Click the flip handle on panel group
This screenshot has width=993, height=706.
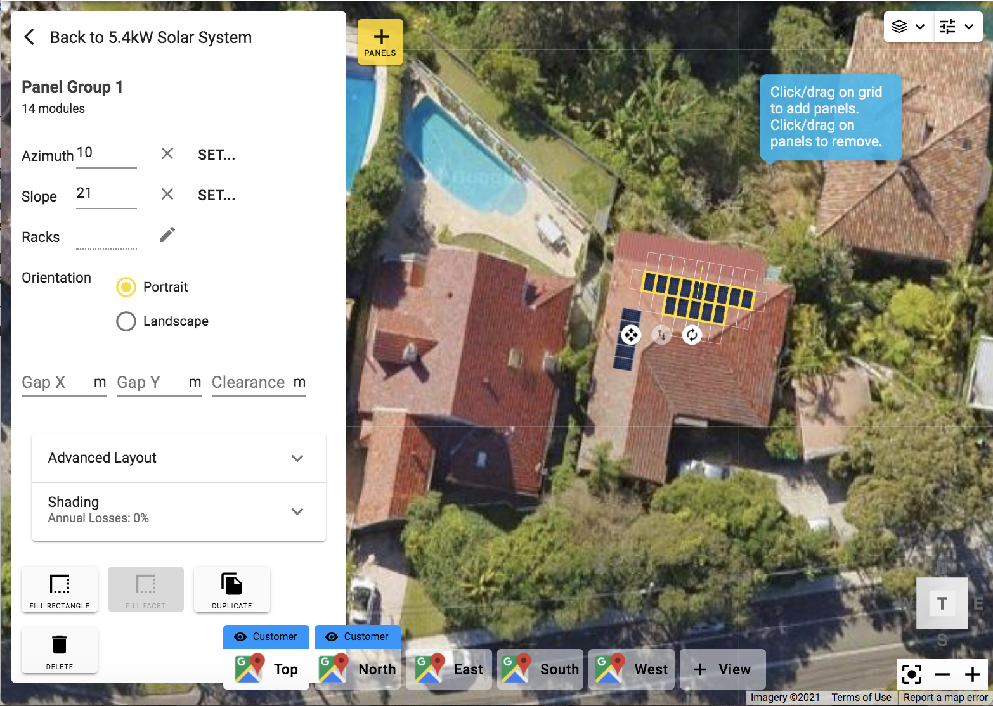pyautogui.click(x=661, y=335)
